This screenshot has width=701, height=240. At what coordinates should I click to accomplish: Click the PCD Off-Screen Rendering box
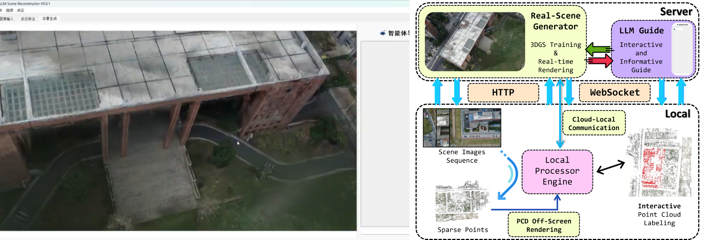tap(543, 225)
